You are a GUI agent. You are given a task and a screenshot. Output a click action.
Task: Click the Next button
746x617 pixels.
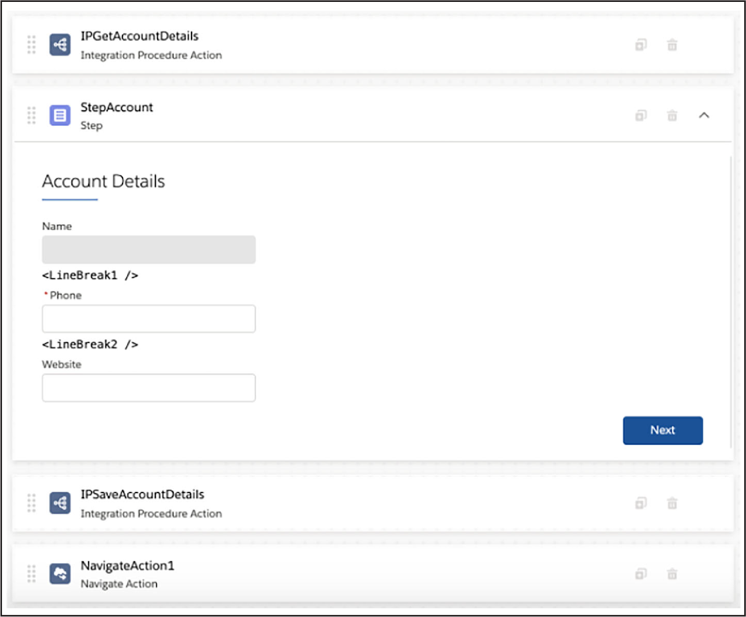coord(663,430)
